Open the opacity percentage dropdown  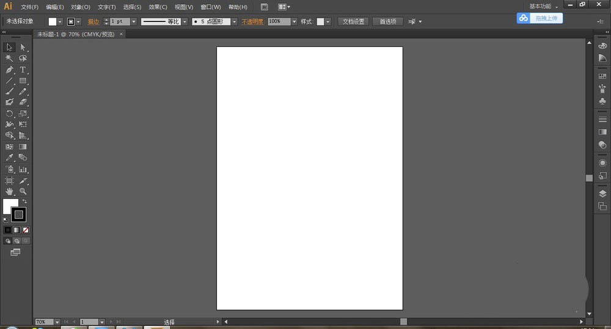tap(294, 21)
